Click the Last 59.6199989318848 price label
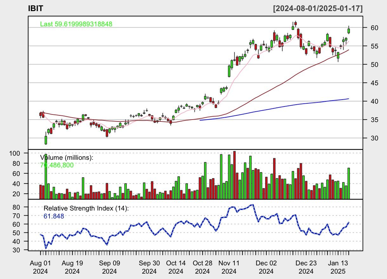The image size is (387, 279). (x=76, y=24)
